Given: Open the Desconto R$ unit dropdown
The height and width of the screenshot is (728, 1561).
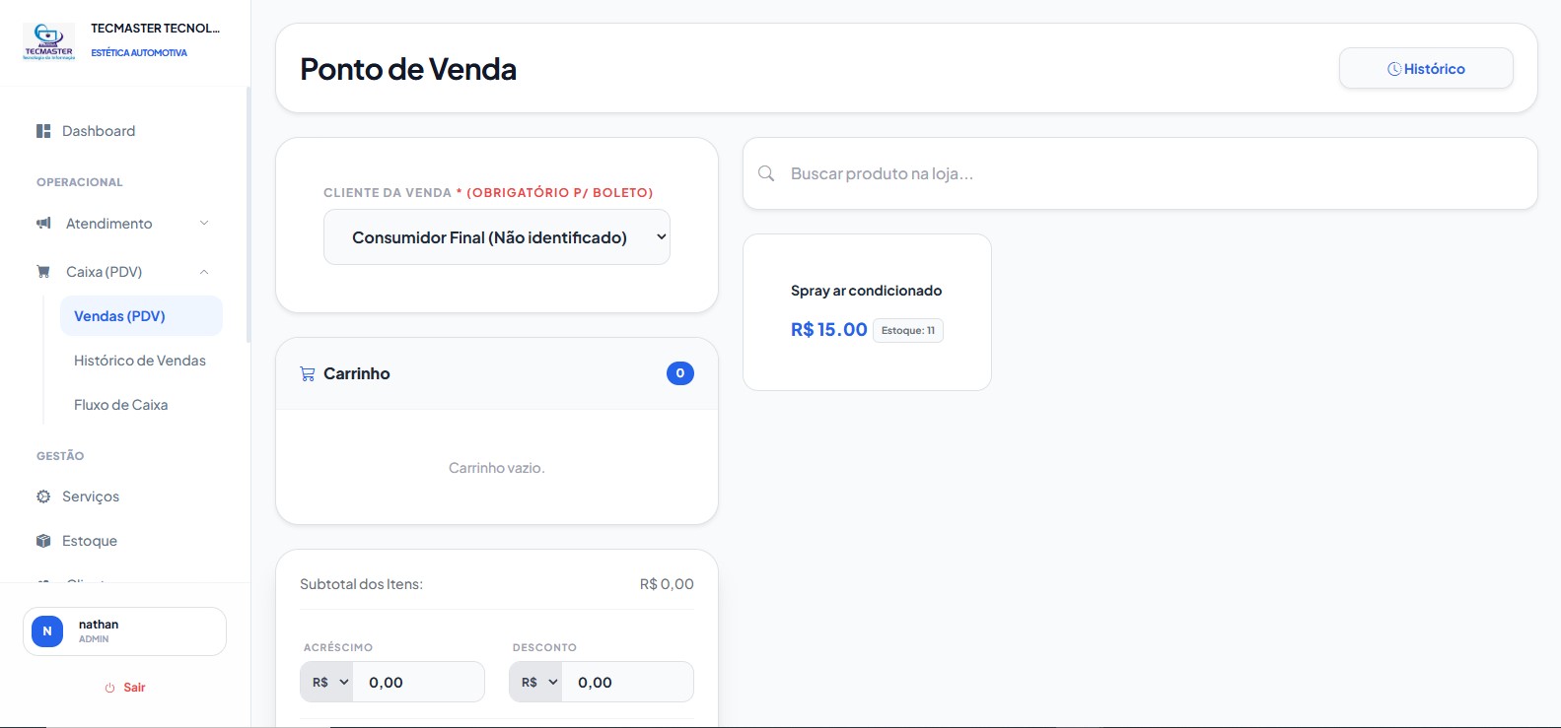Looking at the screenshot, I should [535, 682].
